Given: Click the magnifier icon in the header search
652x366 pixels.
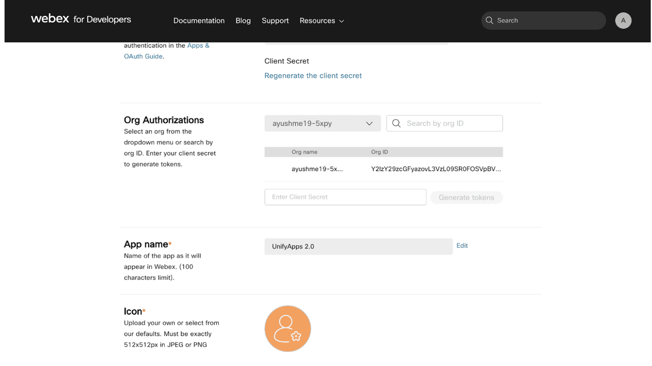Looking at the screenshot, I should [489, 21].
